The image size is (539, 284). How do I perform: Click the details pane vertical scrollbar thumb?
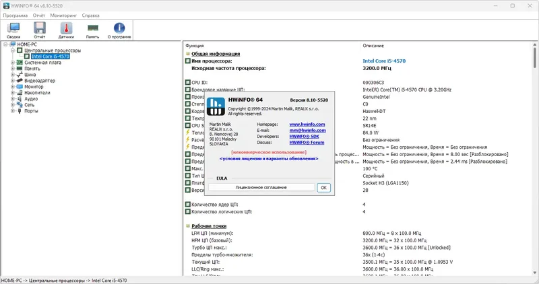pyautogui.click(x=534, y=57)
